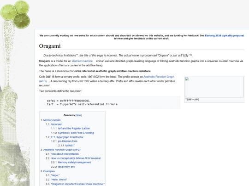
Task: Open the "Nope." example entry
Action: 55,175
